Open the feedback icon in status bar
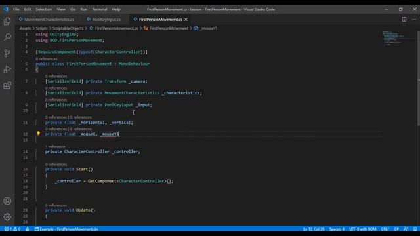 [406, 229]
